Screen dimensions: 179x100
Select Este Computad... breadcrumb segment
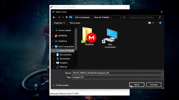[83, 17]
